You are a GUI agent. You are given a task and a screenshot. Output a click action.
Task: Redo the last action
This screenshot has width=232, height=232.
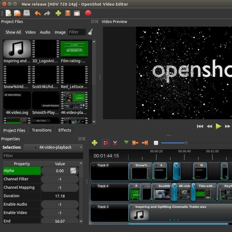click(x=47, y=13)
